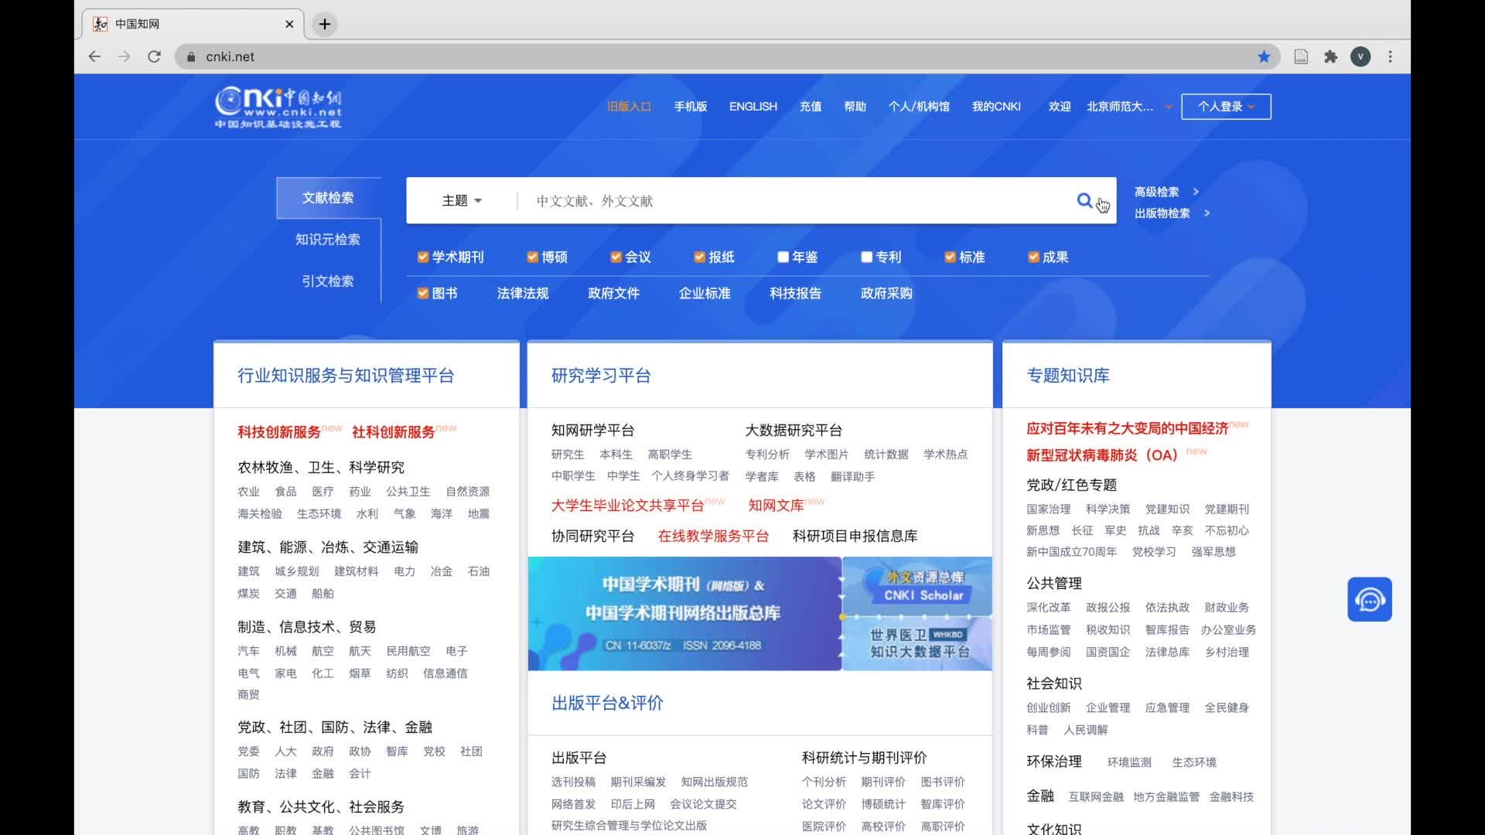
Task: Open 我的CNKI in navigation
Action: click(x=996, y=107)
